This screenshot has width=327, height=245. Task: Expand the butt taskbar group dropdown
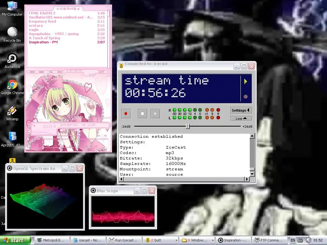(x=176, y=241)
